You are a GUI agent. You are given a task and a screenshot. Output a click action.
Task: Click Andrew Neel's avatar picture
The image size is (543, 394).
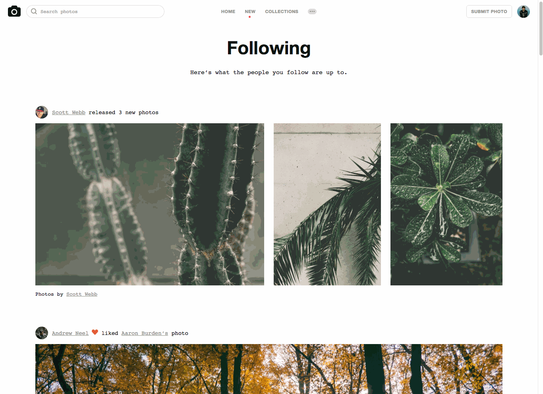pyautogui.click(x=42, y=333)
